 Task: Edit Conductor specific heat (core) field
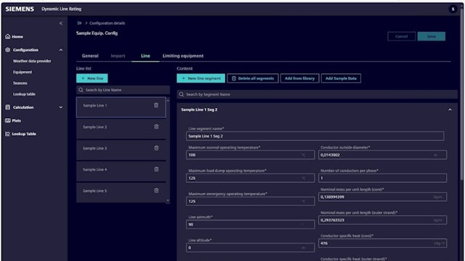pos(382,244)
